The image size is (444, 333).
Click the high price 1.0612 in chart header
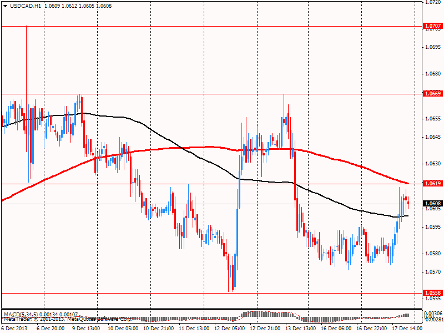(69, 6)
